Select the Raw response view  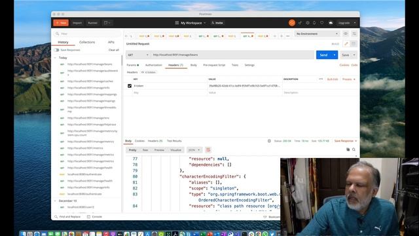145,150
